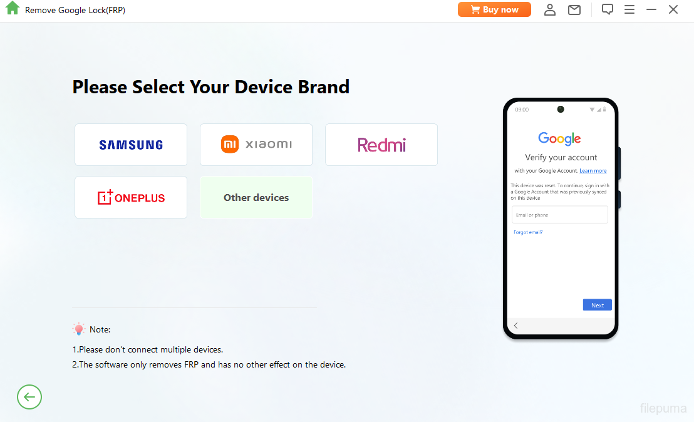Choose the Xiaomi brand card
Screen dimensions: 694x422
coord(256,145)
